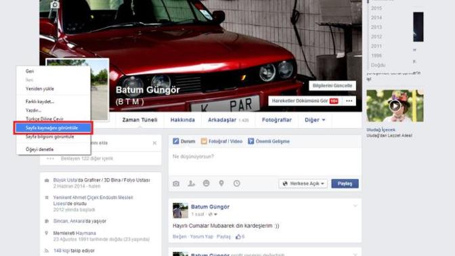
Task: Open Yenikent Ahmet Çiçek school link
Action: pos(93,200)
